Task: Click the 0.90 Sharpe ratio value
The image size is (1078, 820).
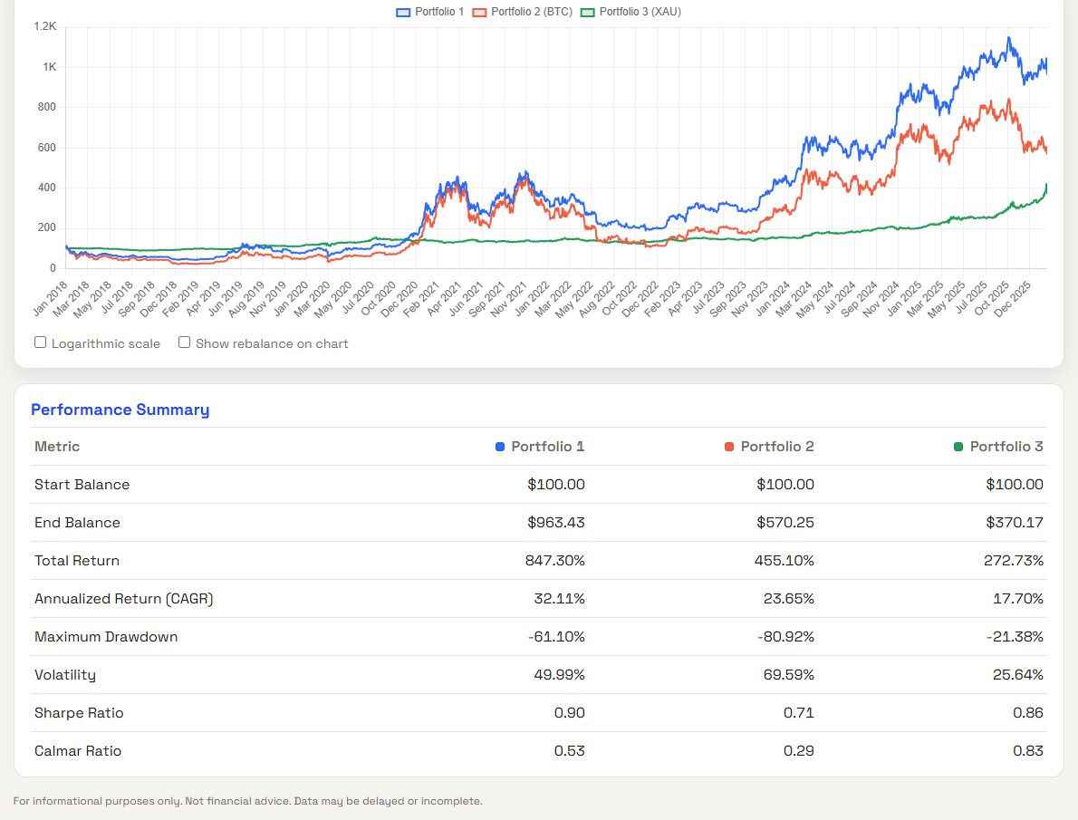Action: [x=570, y=713]
